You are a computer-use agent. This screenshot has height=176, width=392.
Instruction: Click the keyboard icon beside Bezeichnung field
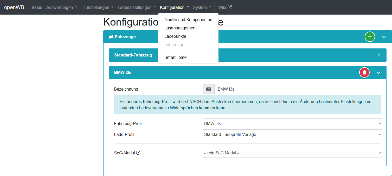click(208, 89)
